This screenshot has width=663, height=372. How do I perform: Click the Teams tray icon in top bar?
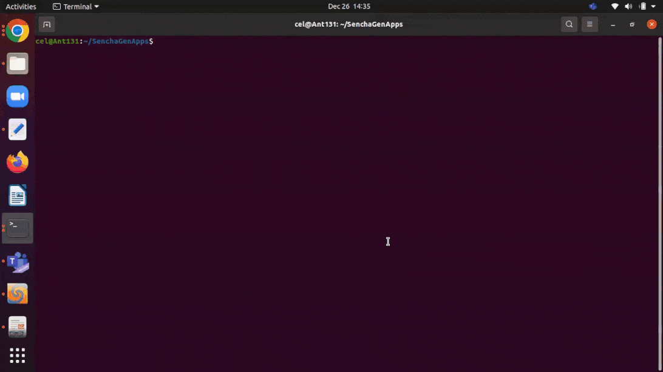tap(593, 7)
